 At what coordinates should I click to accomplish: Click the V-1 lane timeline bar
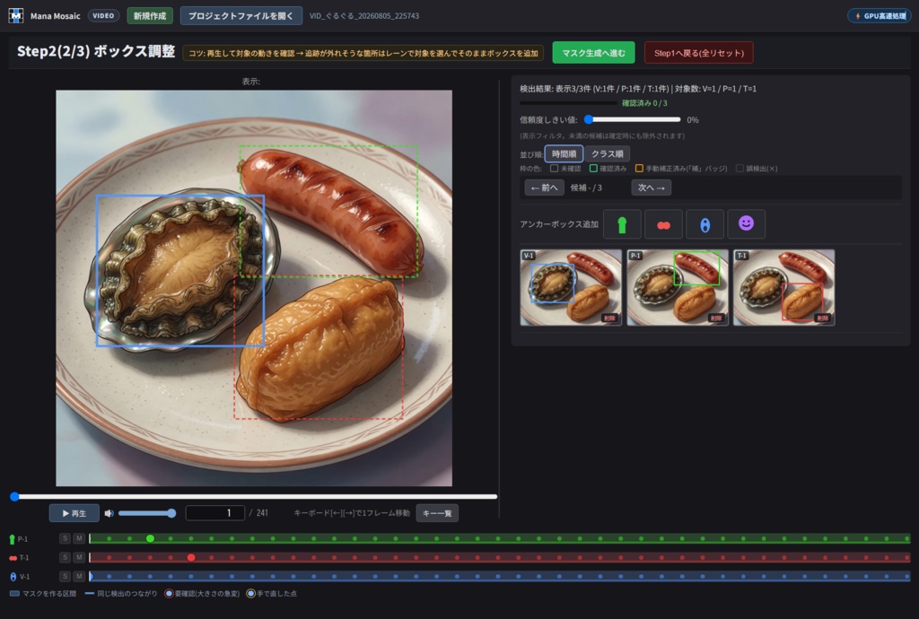[499, 576]
